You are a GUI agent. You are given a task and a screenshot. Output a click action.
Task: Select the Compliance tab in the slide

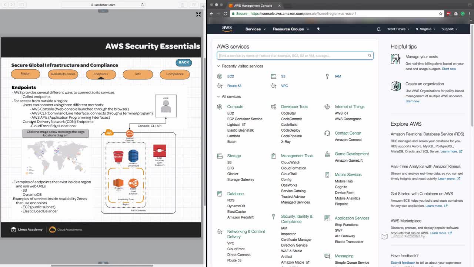pos(175,74)
